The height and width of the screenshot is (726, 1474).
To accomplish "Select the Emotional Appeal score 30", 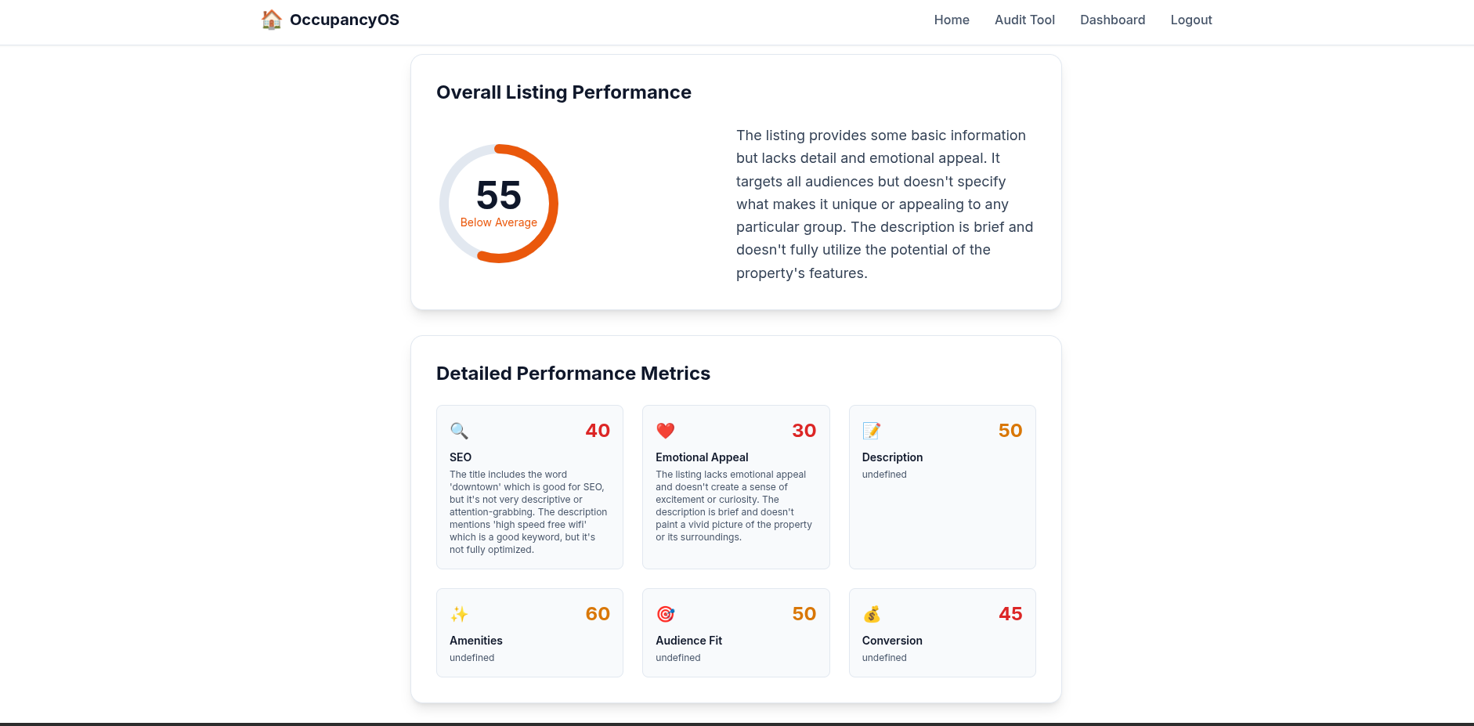I will pyautogui.click(x=804, y=431).
